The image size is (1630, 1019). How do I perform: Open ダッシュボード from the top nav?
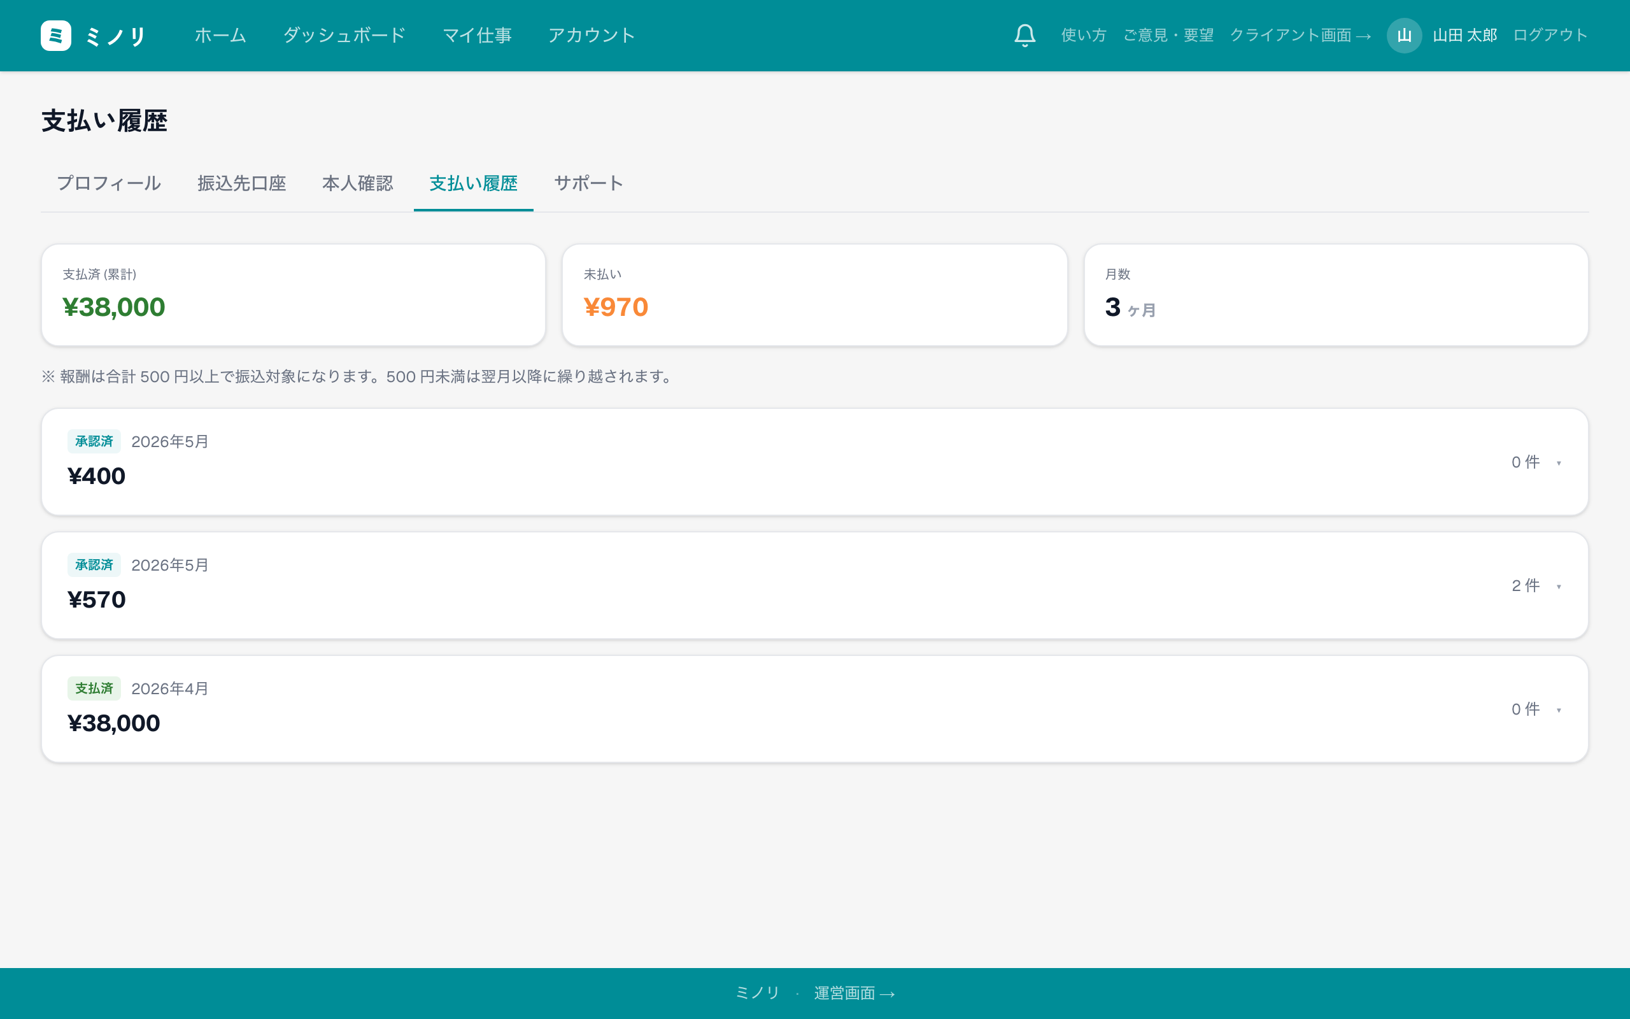point(344,35)
